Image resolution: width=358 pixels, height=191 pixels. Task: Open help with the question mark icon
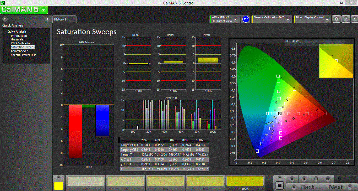(346, 19)
